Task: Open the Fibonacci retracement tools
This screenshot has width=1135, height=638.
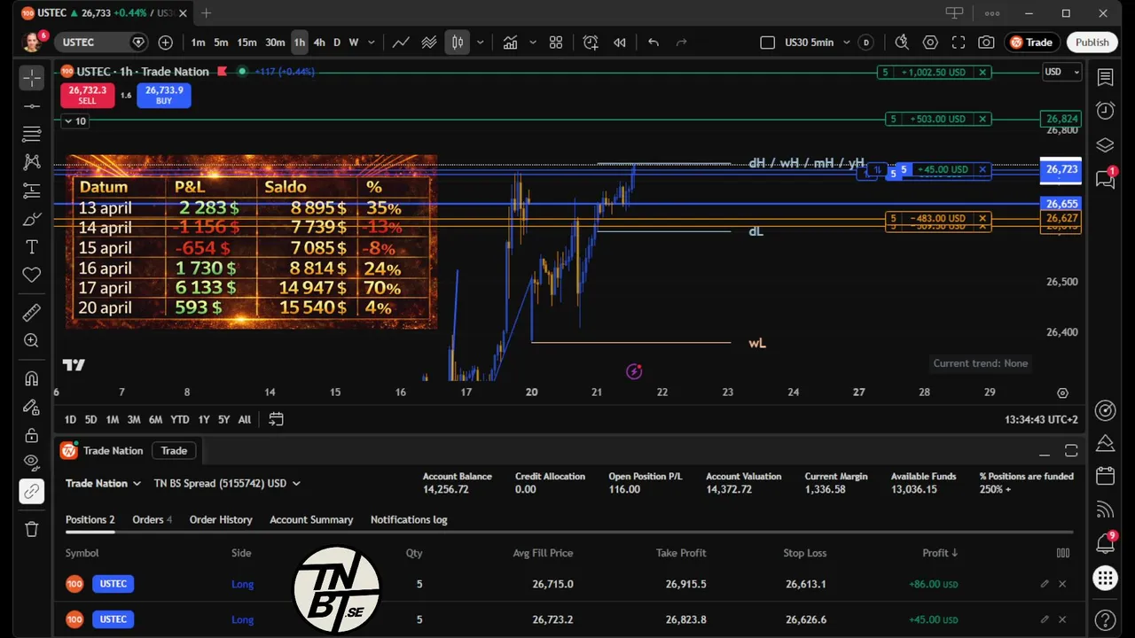Action: (32, 135)
